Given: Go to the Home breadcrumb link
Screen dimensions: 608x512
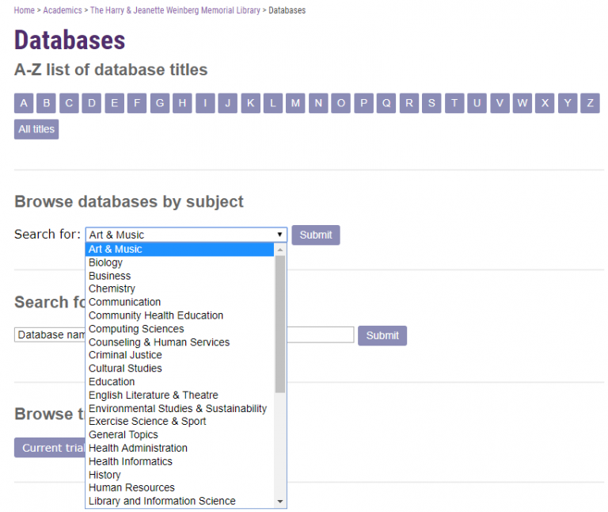Looking at the screenshot, I should point(25,10).
